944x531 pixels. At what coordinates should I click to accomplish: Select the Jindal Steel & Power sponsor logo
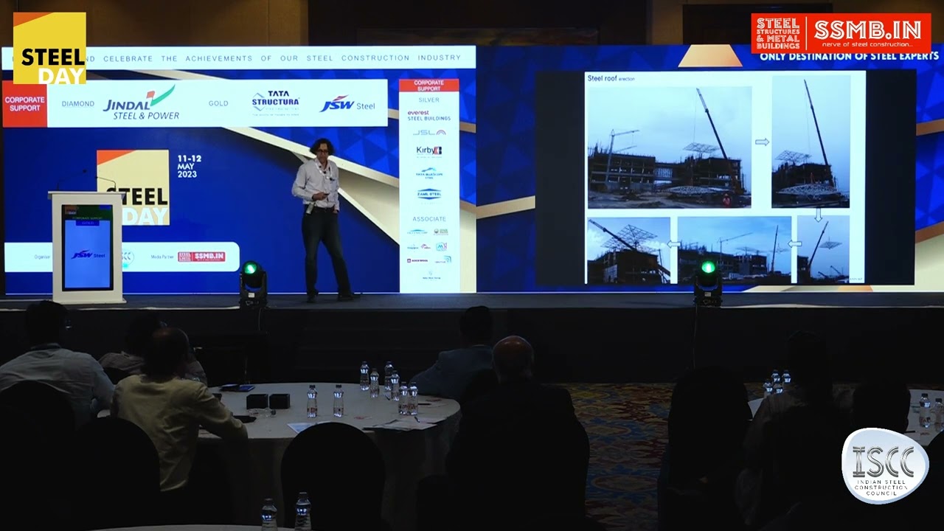(142, 103)
